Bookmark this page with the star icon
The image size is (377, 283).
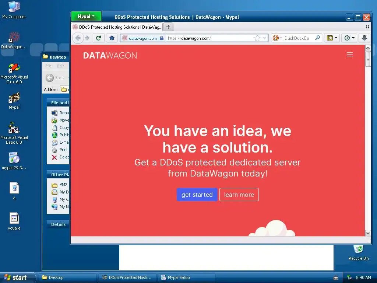257,38
